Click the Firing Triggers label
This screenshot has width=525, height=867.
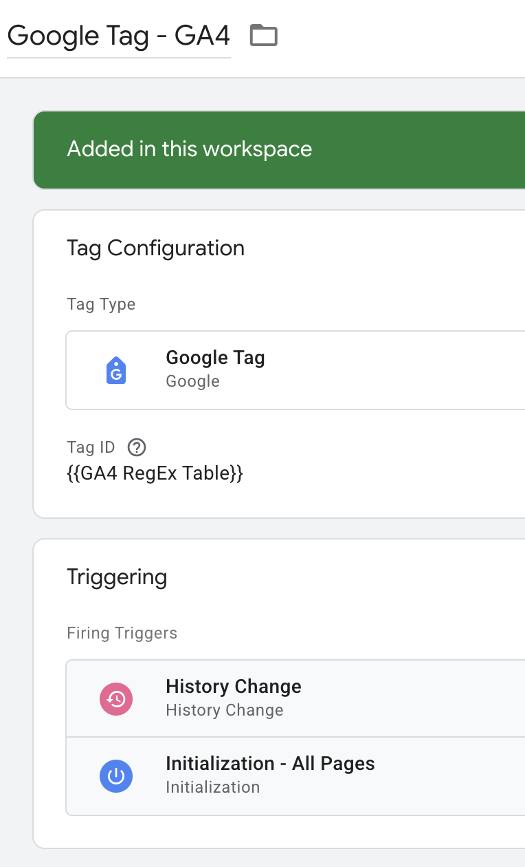122,632
